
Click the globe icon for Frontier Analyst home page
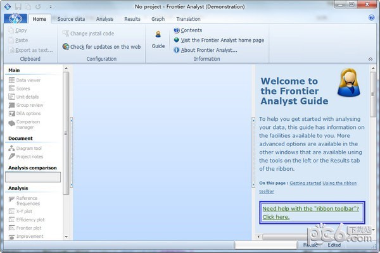click(177, 40)
